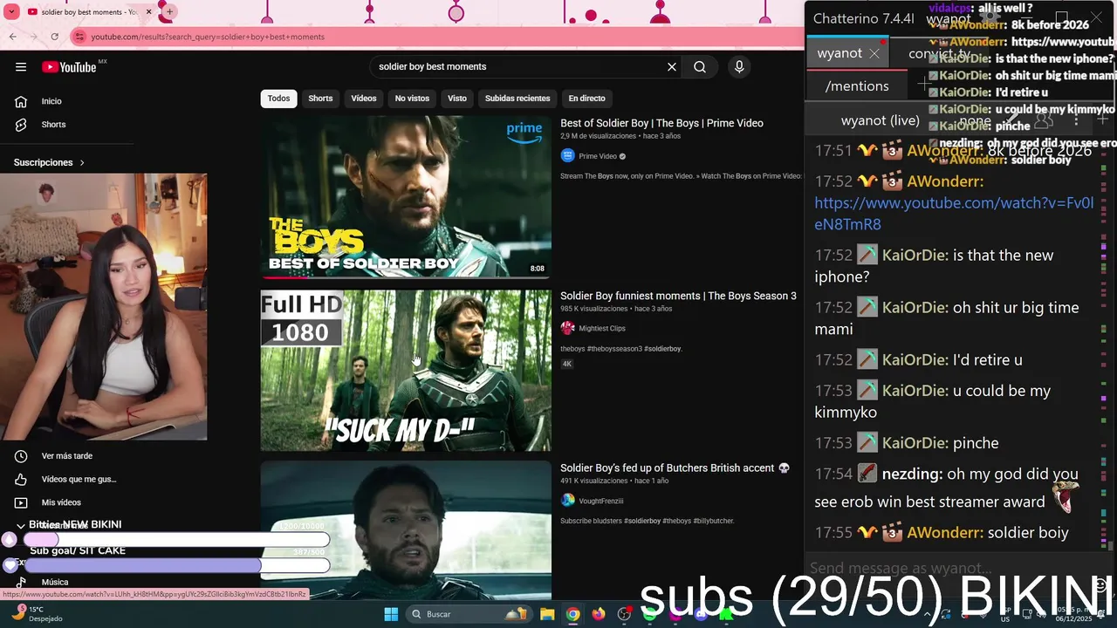This screenshot has height=628, width=1117.
Task: Open the YouTube guide hamburger menu
Action: [21, 67]
